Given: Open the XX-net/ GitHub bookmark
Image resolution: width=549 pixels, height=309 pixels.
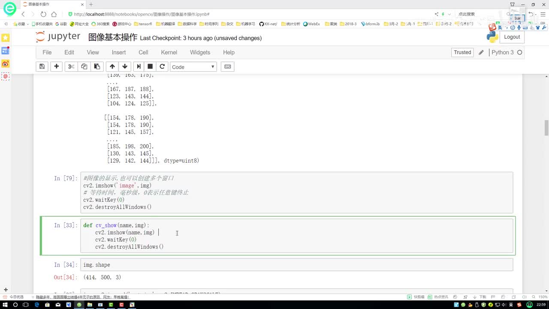Looking at the screenshot, I should point(268,24).
